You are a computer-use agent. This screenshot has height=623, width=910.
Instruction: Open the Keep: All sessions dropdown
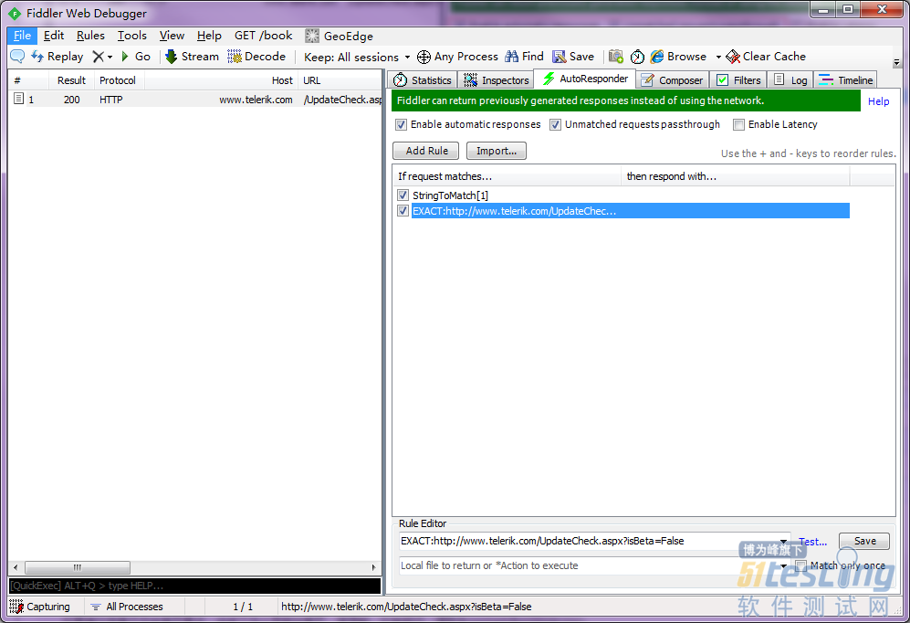357,57
